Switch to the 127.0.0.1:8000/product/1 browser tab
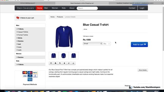The image size is (164, 92). (x=28, y=3)
